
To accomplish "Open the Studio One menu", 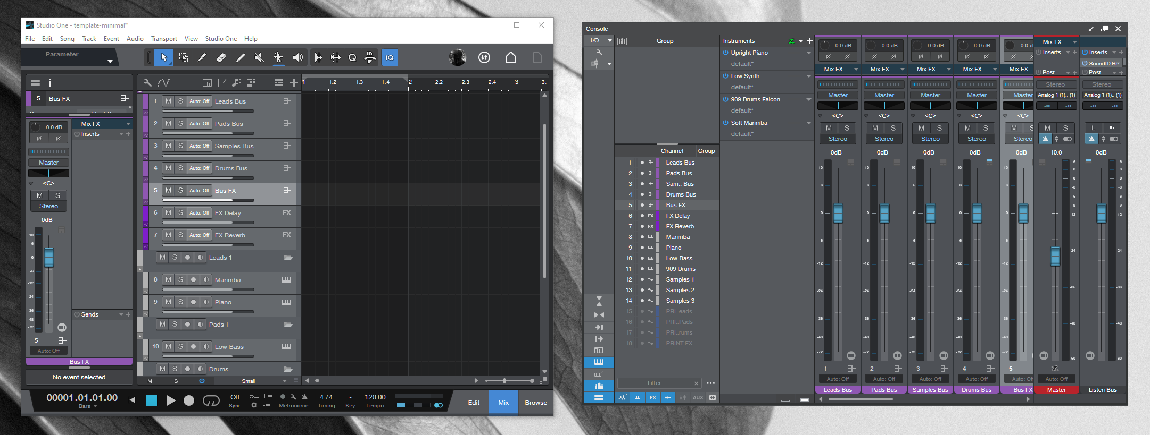I will point(221,39).
